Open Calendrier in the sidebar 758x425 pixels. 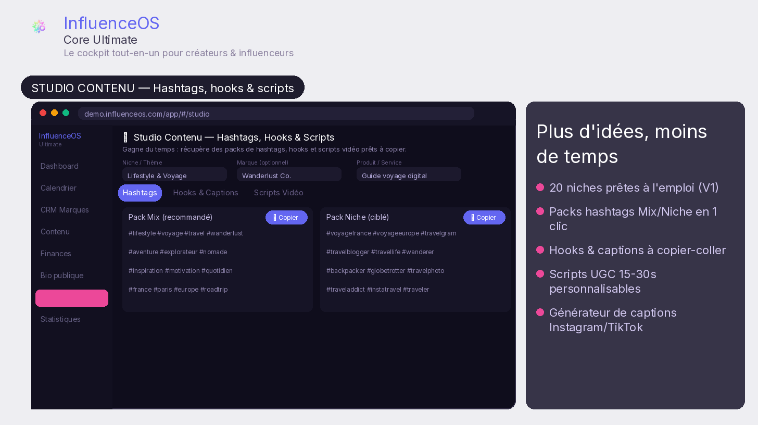pyautogui.click(x=58, y=188)
